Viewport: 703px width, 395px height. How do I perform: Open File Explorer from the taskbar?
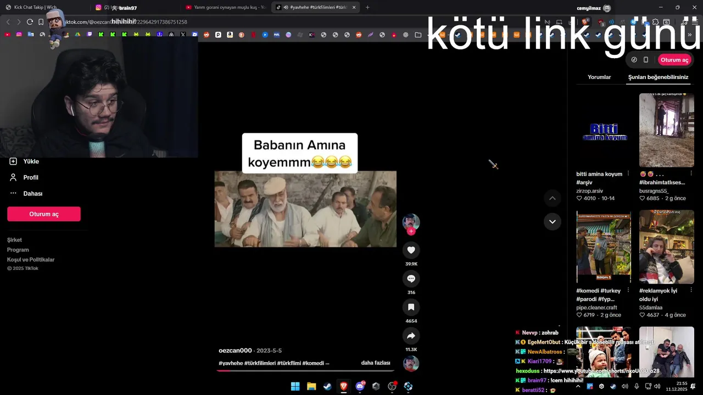(x=311, y=386)
